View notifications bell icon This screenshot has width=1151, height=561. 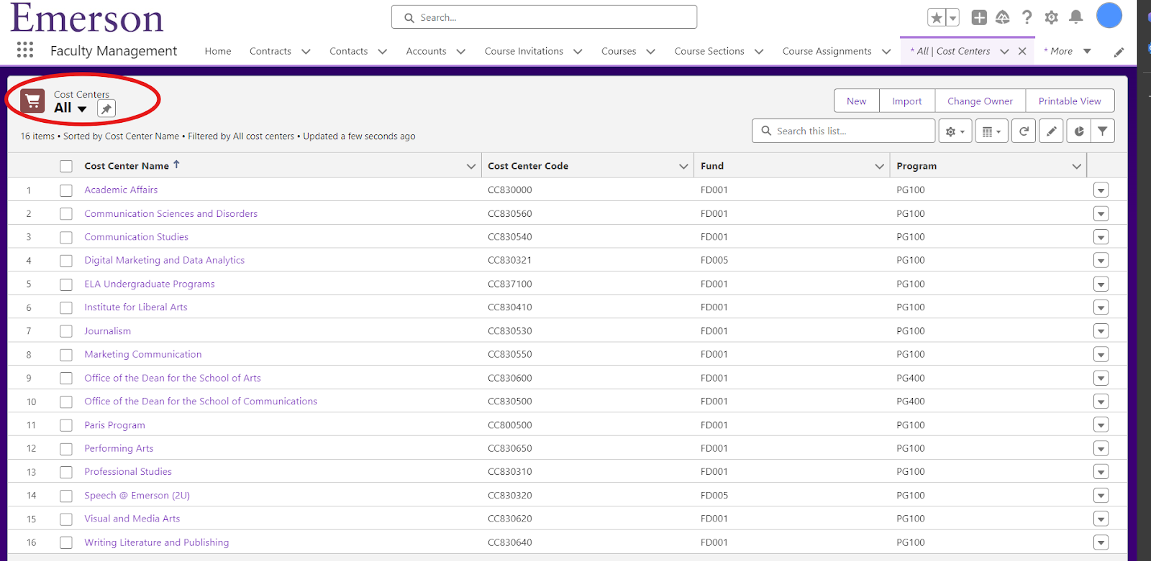[1076, 17]
